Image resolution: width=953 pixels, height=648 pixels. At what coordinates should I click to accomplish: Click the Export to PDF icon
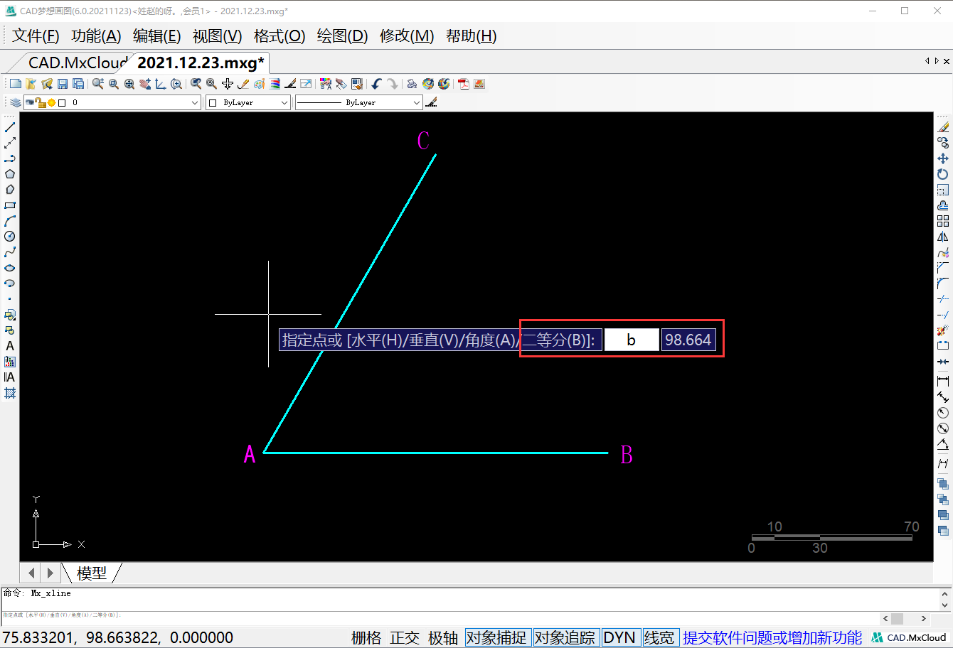click(x=464, y=84)
